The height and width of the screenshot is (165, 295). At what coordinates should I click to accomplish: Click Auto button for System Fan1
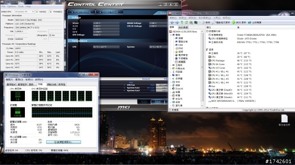click(161, 88)
